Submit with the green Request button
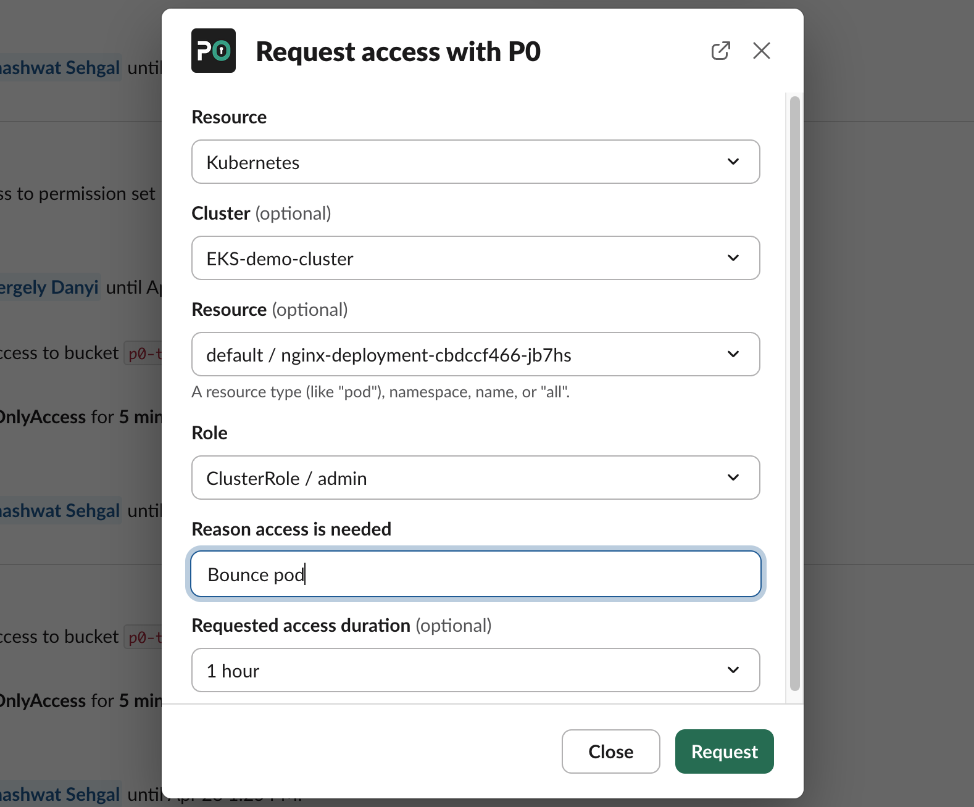 point(724,751)
